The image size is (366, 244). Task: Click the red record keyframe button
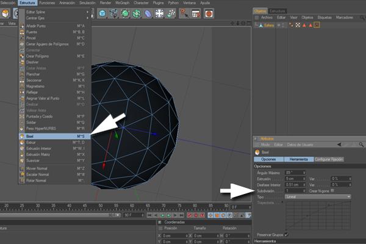tap(190, 215)
